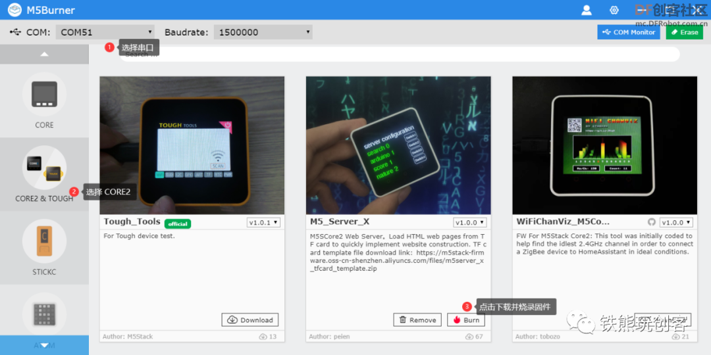Select the CORE2 & TOUGH device category

pos(45,174)
